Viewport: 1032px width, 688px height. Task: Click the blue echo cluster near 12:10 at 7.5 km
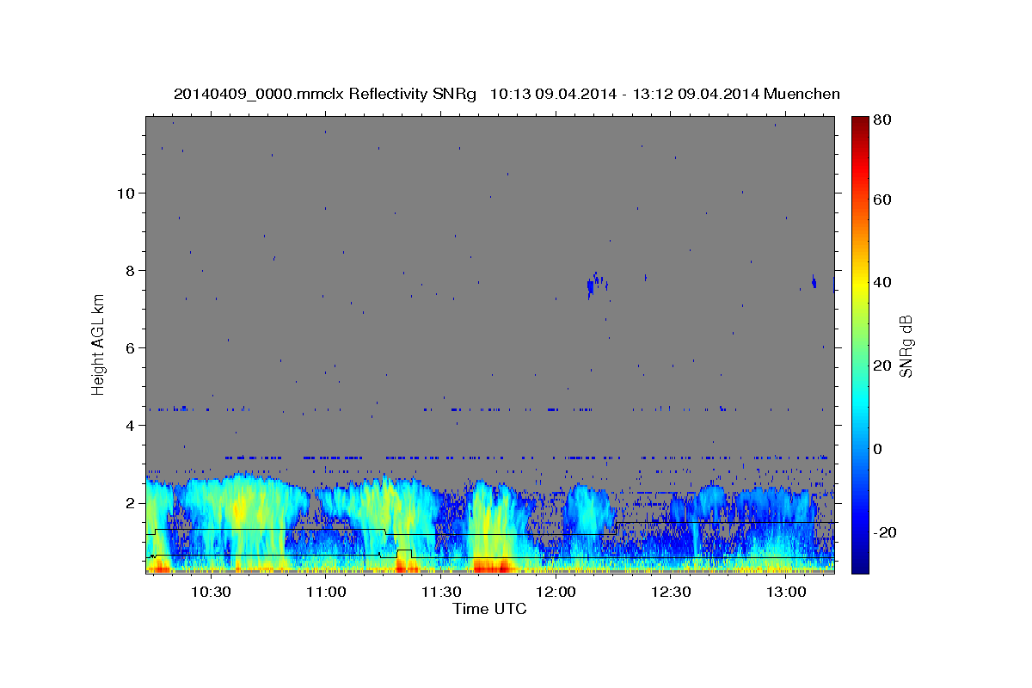[596, 285]
